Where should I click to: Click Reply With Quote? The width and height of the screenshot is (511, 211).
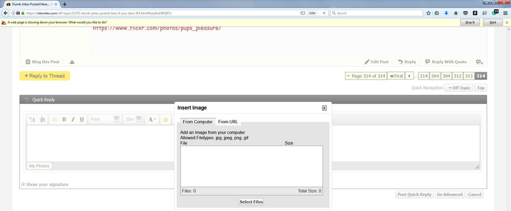coord(446,62)
